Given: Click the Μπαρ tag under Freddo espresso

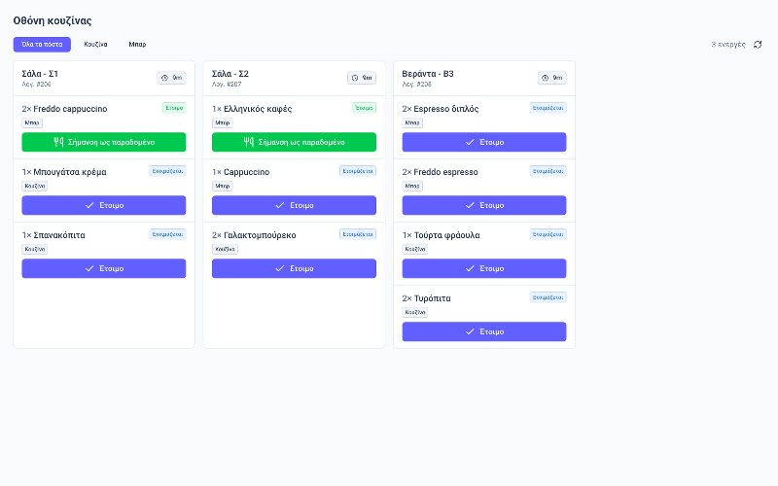Looking at the screenshot, I should tap(412, 186).
